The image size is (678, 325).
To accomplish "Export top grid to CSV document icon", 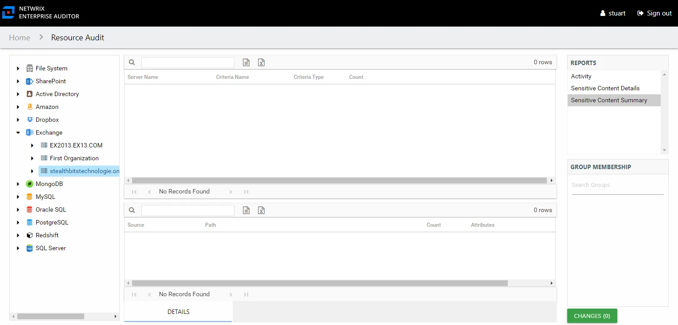I will [x=246, y=62].
